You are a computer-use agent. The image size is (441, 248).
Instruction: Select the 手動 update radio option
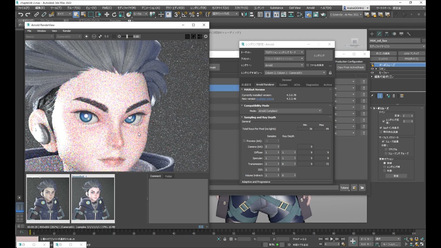pyautogui.click(x=385, y=171)
